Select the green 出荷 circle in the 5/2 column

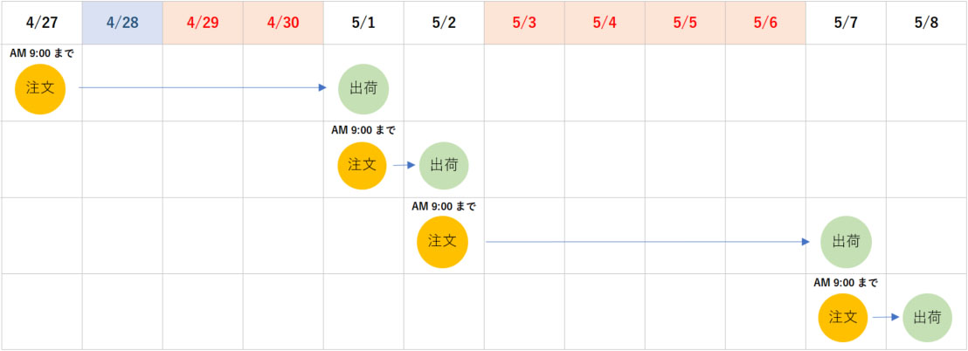(x=444, y=165)
